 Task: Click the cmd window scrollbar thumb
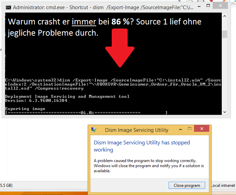coord(224,34)
